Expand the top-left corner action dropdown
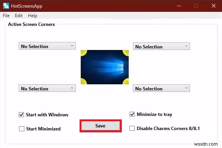This screenshot has width=222, height=148. [x=47, y=46]
